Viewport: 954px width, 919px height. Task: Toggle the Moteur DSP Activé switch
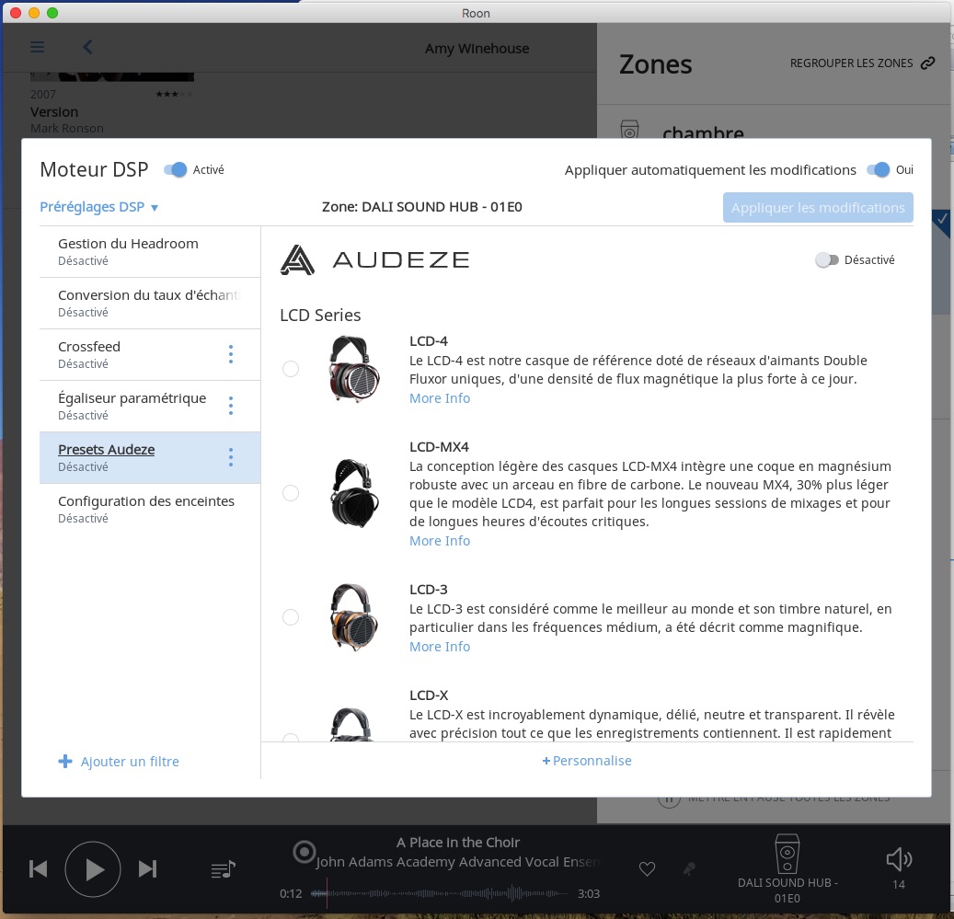[176, 169]
